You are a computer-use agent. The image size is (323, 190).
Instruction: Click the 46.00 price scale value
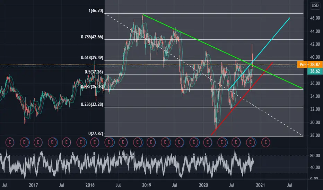[x=315, y=18]
